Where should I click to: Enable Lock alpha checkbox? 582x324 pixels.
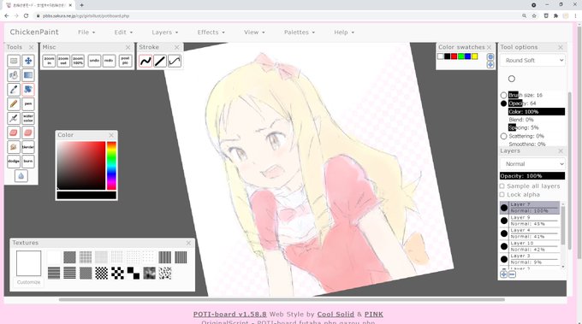pyautogui.click(x=502, y=195)
